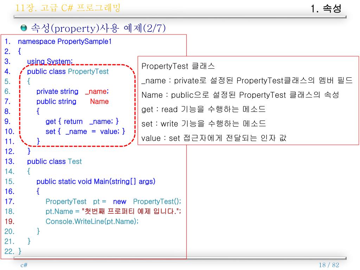Click 'private string _name;' code line
This screenshot has width=360, height=270.
point(72,91)
